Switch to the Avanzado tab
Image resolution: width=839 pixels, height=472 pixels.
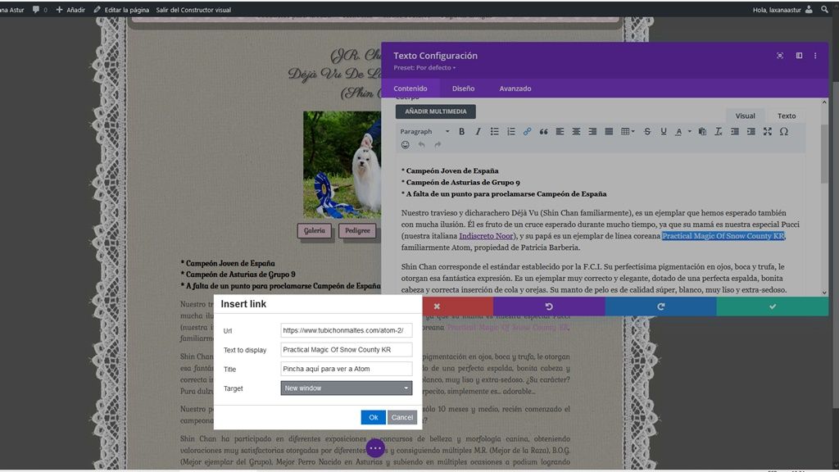(x=515, y=88)
